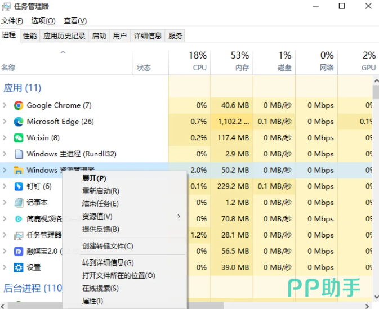Click the horizontal scrollbar left arrow
Image resolution: width=379 pixels, height=309 pixels.
[2, 306]
